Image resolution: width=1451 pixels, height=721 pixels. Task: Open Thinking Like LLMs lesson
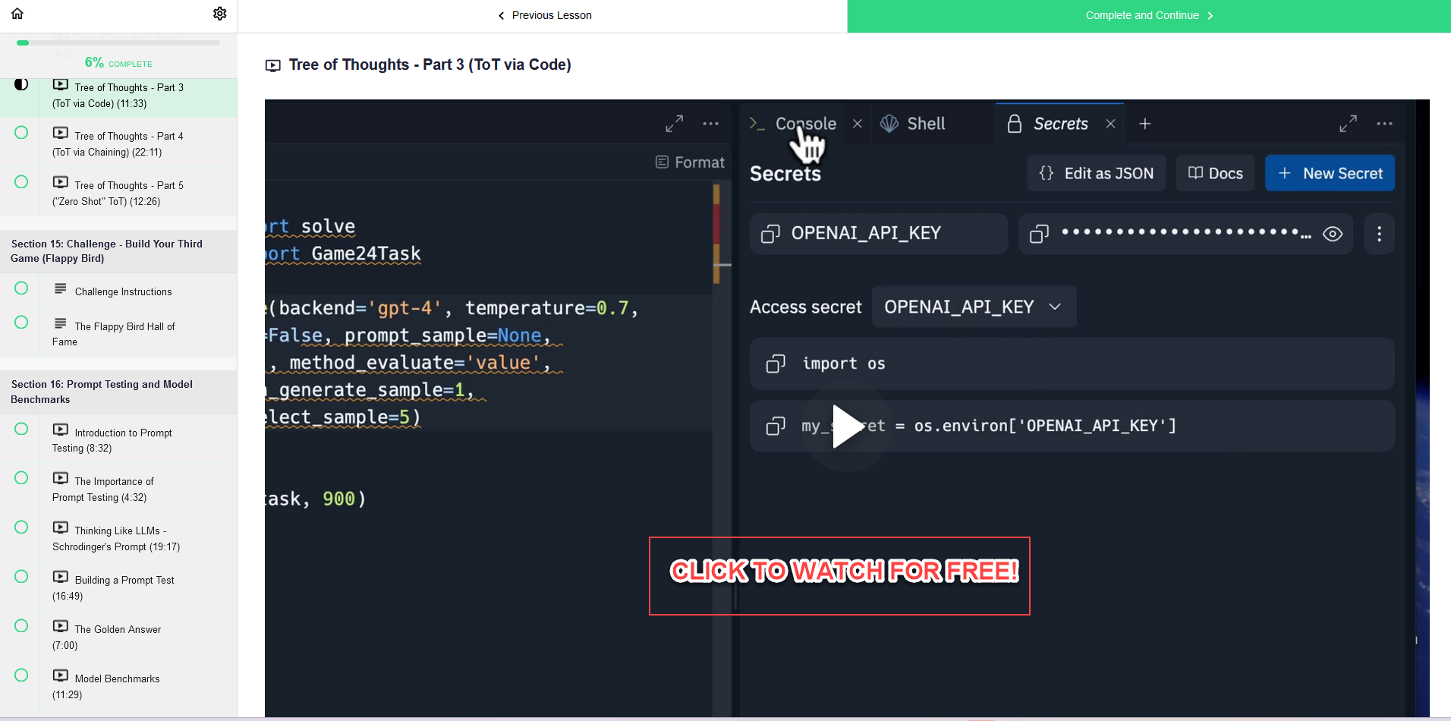point(118,538)
